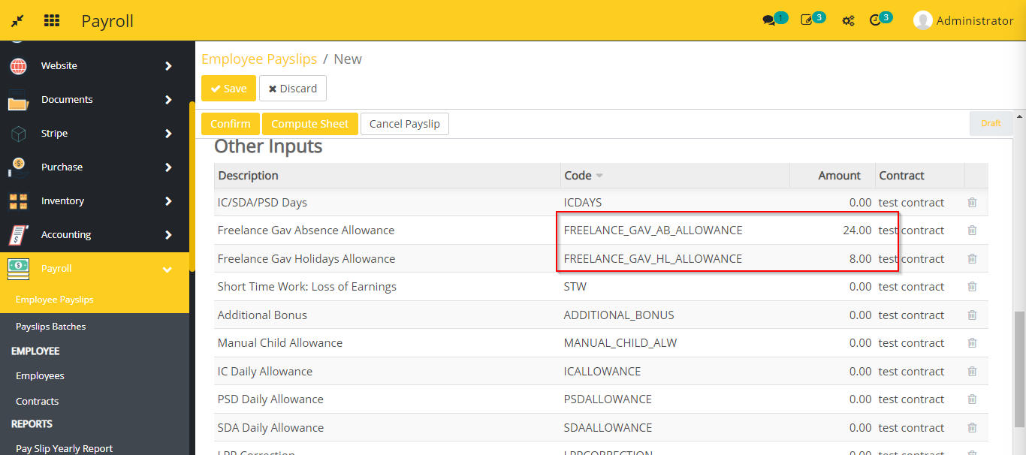Open the conversations chat bubble icon
Screen dimensions: 1026x455
[768, 20]
